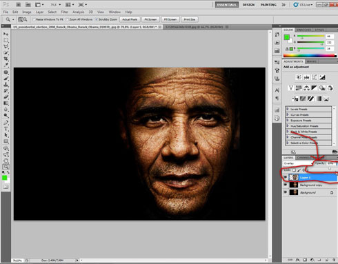Open the Window menu
This screenshot has width=338, height=264.
(x=115, y=12)
